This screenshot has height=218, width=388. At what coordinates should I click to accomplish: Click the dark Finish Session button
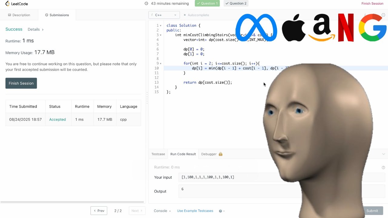(21, 83)
